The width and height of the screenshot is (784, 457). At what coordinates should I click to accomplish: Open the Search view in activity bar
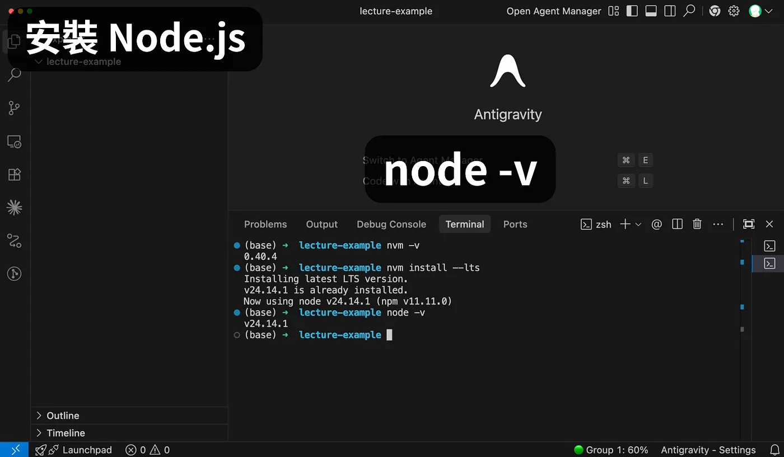pos(15,74)
